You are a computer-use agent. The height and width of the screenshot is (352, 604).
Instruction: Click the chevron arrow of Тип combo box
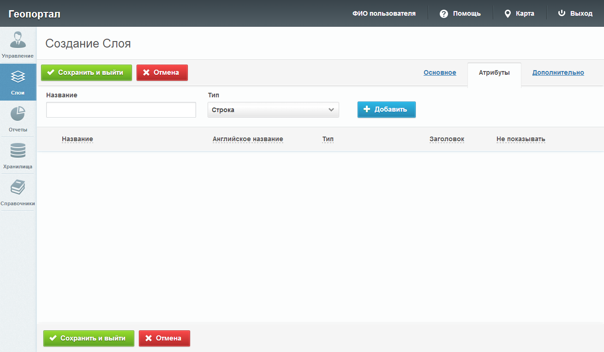point(331,110)
